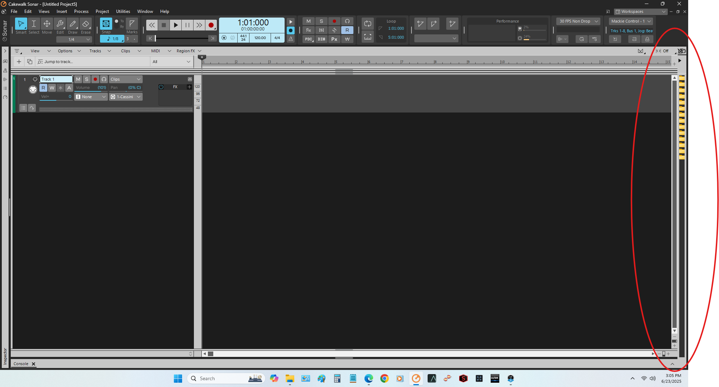Choose the Select tool
This screenshot has width=719, height=387.
(x=34, y=24)
